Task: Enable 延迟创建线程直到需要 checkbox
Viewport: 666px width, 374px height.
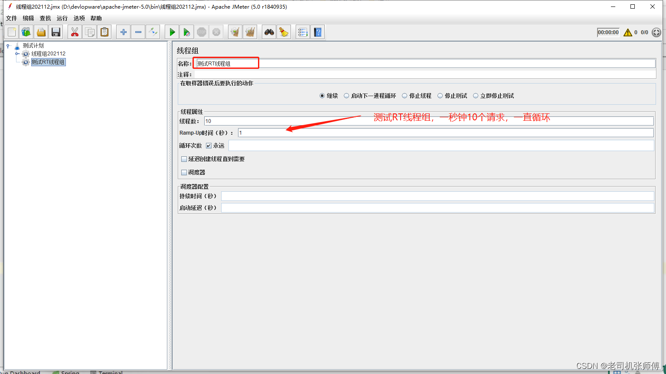Action: pos(184,159)
